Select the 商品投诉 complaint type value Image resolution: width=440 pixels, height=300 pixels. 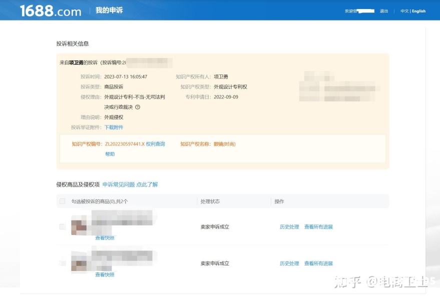click(x=114, y=87)
